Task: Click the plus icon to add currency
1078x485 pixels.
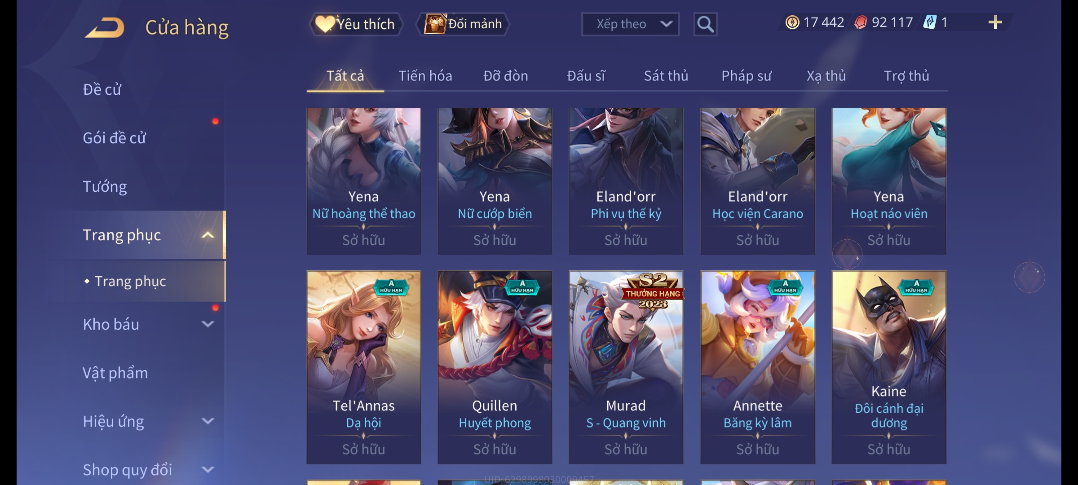Action: click(x=995, y=22)
